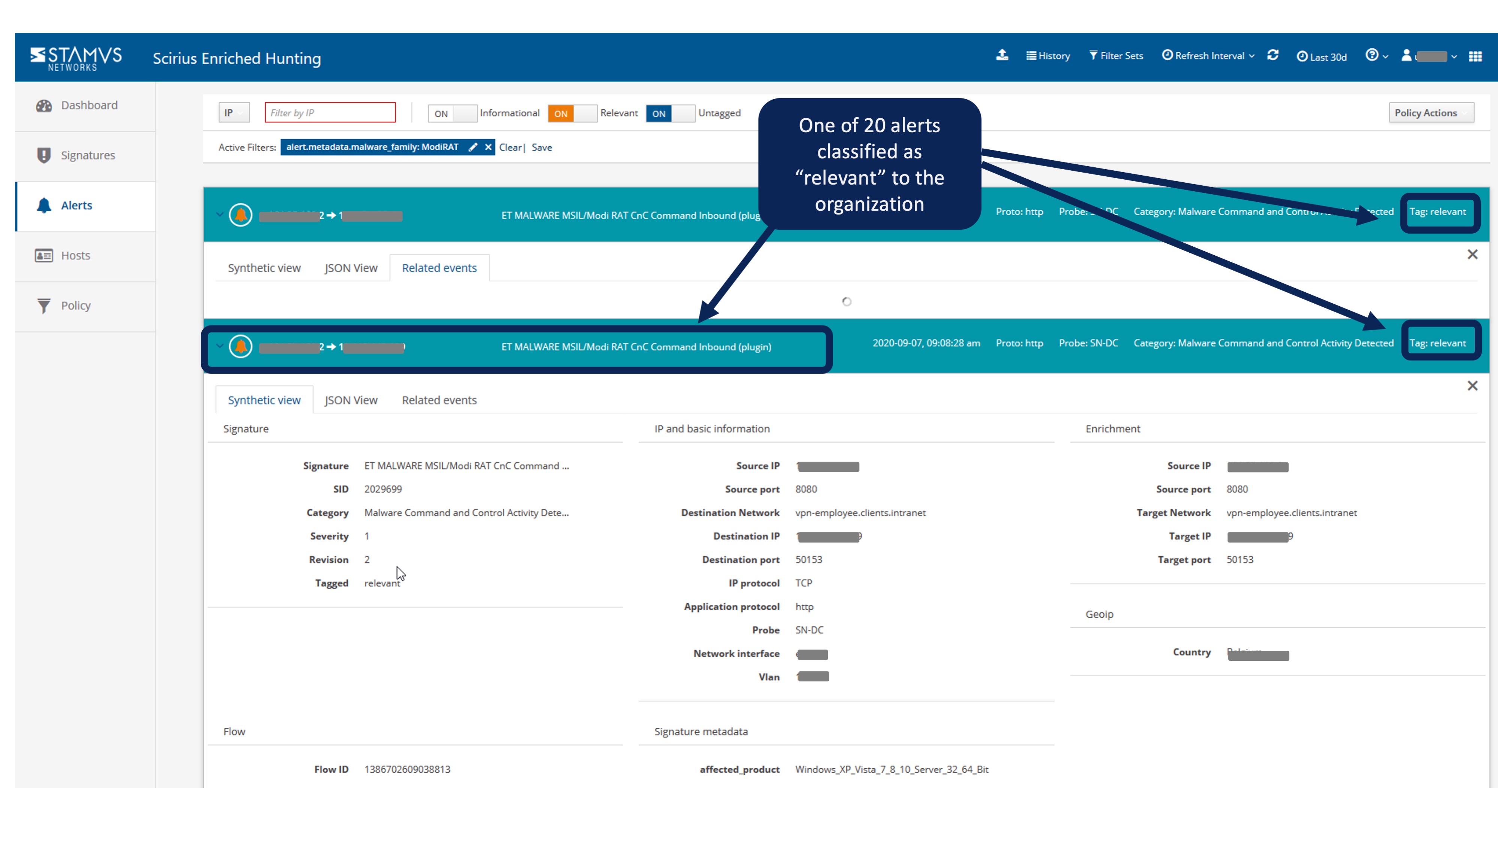The height and width of the screenshot is (842, 1498).
Task: Open Related events tab in second alert
Action: coord(439,400)
